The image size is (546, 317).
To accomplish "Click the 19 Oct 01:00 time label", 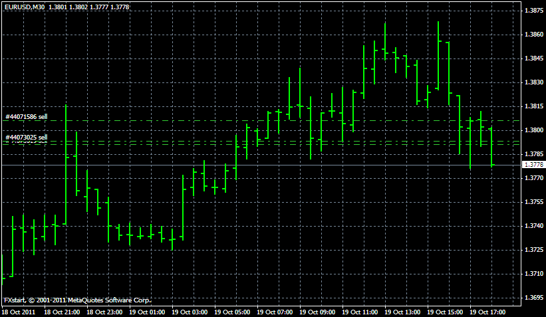I will [147, 312].
